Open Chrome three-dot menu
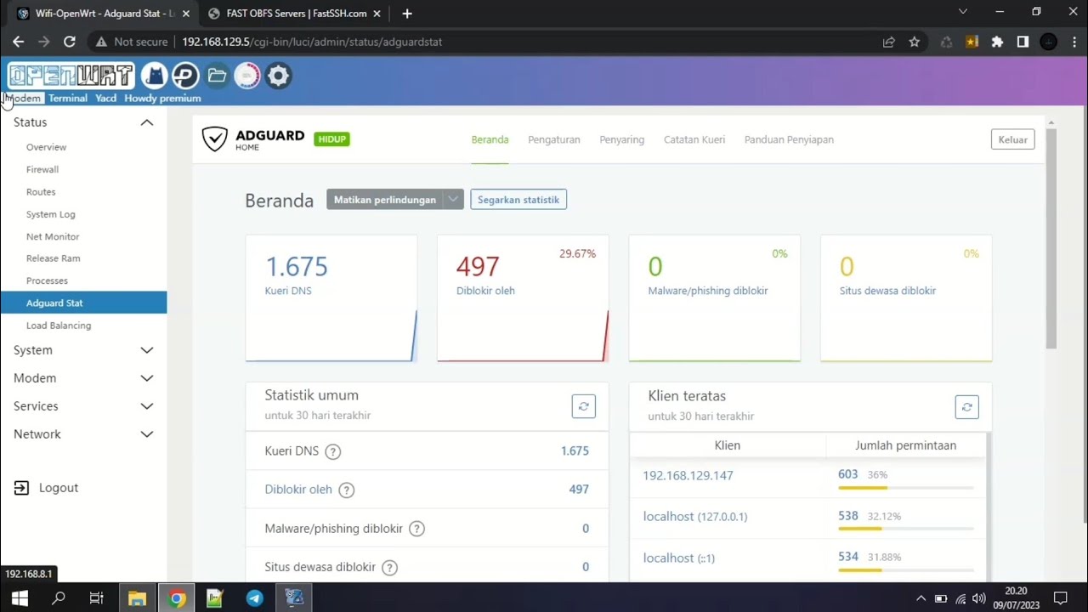Viewport: 1088px width, 612px height. click(1074, 42)
